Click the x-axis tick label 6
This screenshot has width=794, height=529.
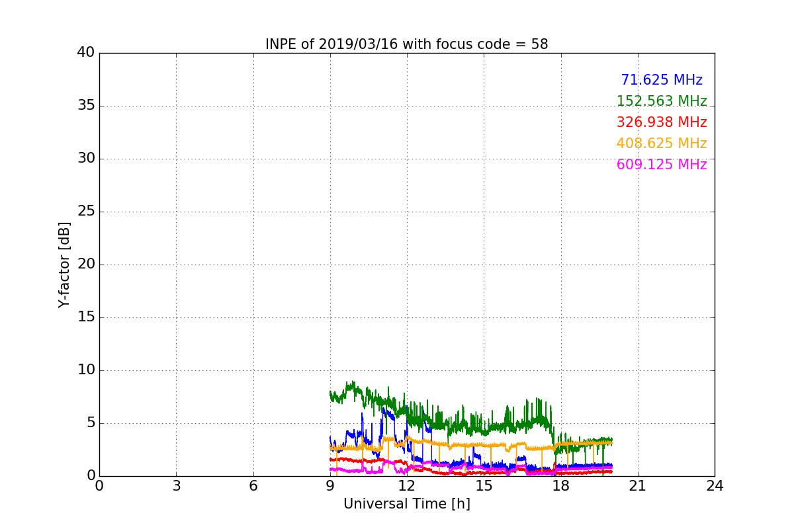pos(253,486)
